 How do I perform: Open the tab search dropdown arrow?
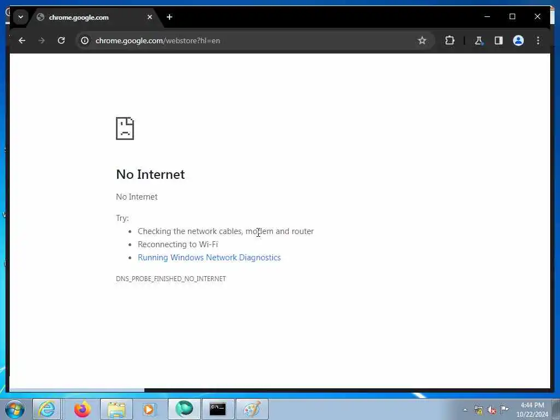click(21, 17)
